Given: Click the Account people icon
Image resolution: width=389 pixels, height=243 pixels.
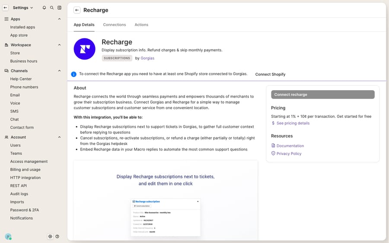Looking at the screenshot, I should click(6, 137).
